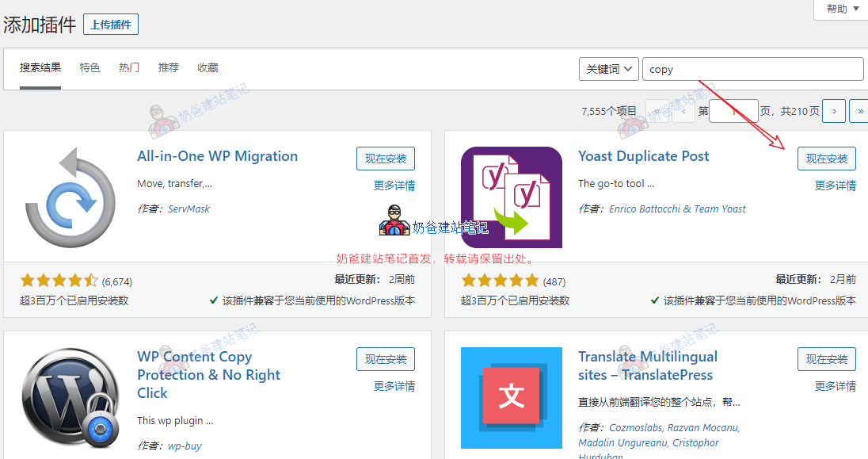
Task: Open the 推荐 plugins tab
Action: (168, 67)
